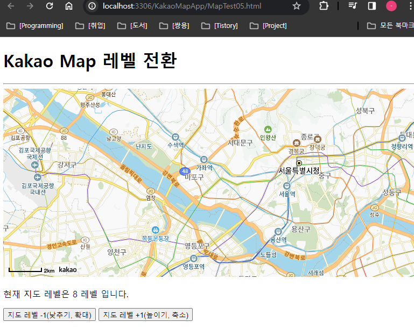The height and width of the screenshot is (336, 414).
Task: Click the 영등포역 station icon
Action: (x=193, y=258)
